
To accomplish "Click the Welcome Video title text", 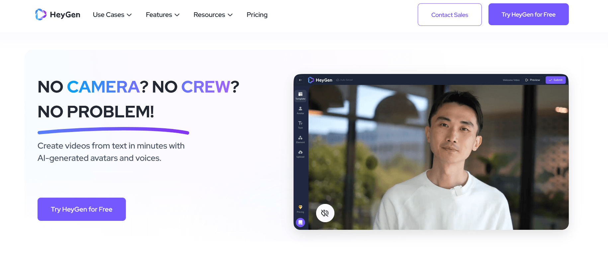I will tap(511, 80).
